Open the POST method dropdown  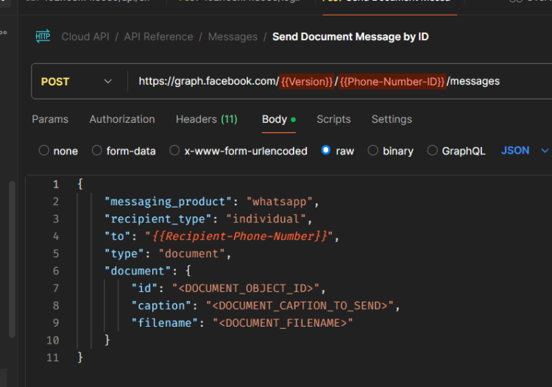coord(77,82)
